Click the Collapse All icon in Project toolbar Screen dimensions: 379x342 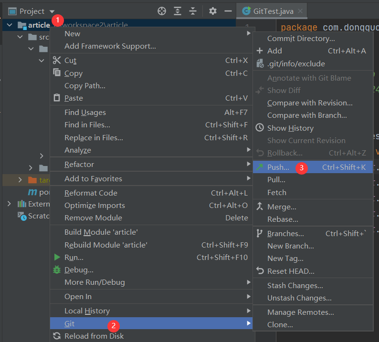point(193,11)
